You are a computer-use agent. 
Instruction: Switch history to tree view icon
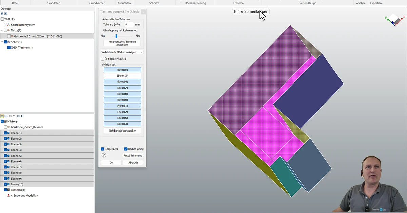point(5,116)
